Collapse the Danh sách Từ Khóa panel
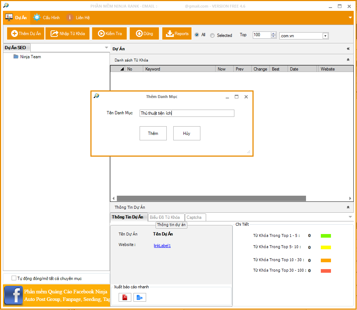Image resolution: width=357 pixels, height=310 pixels. tap(348, 60)
